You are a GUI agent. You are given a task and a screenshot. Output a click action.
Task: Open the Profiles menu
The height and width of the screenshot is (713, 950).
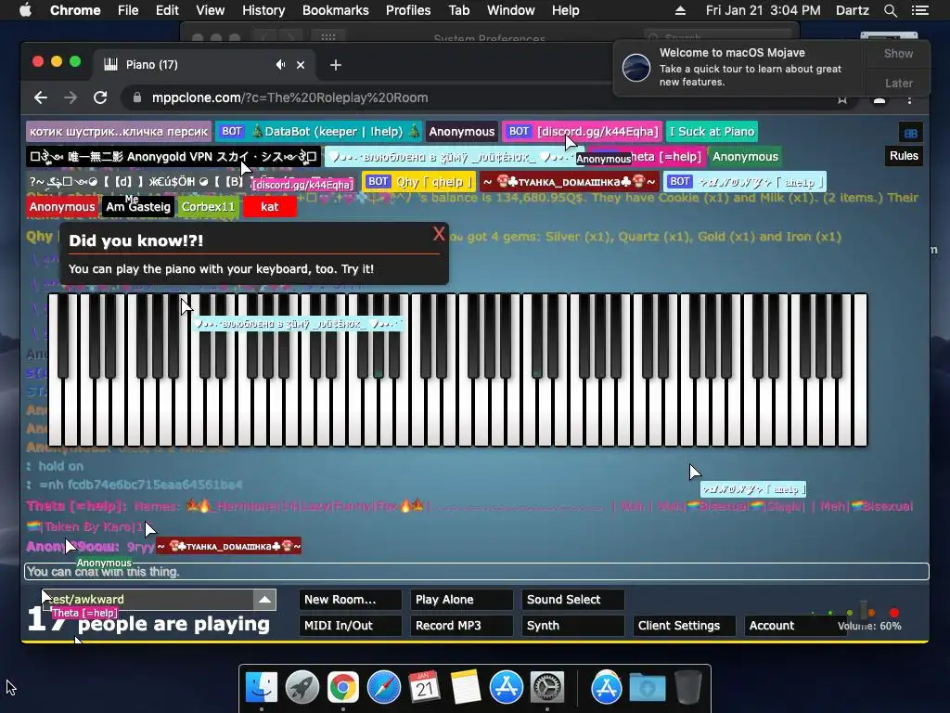pos(408,10)
